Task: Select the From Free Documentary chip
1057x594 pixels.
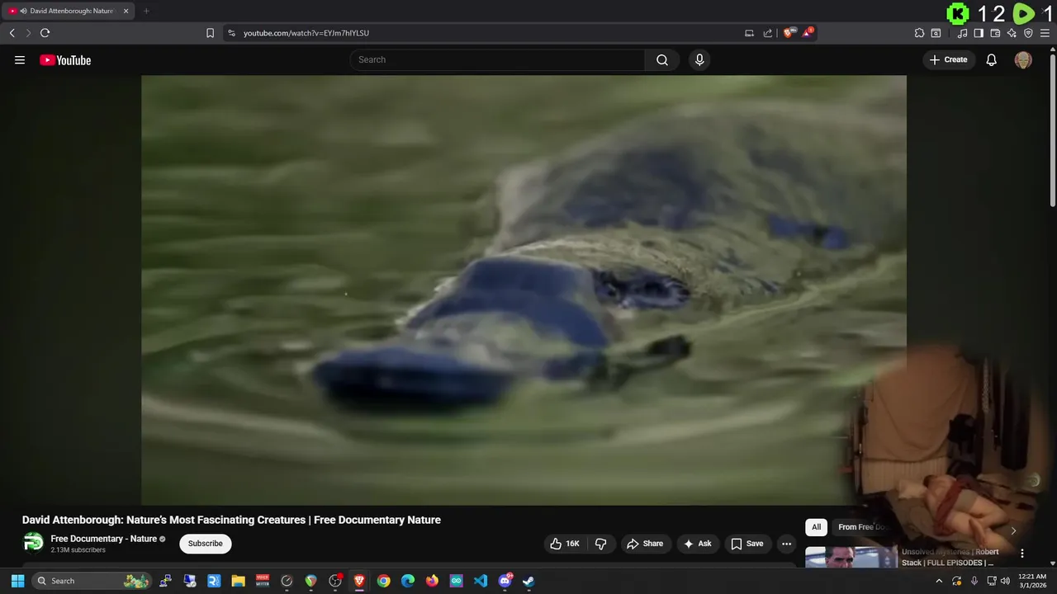Action: coord(863,527)
